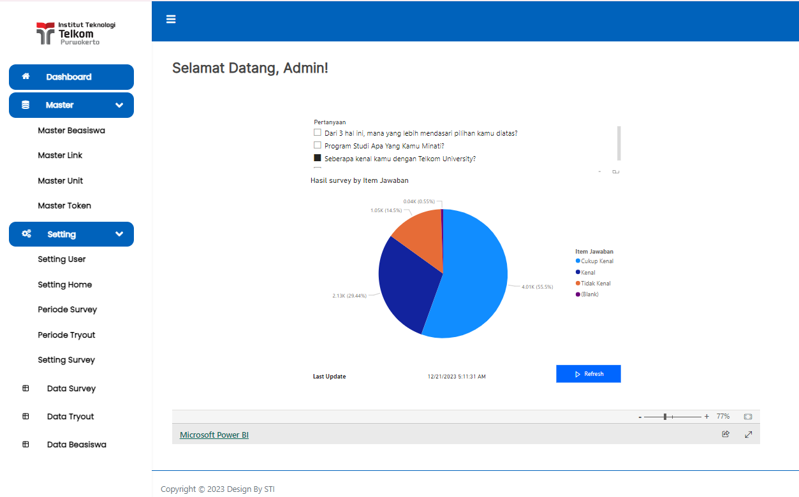Open the Microsoft Power BI link
The height and width of the screenshot is (497, 799).
pyautogui.click(x=214, y=435)
